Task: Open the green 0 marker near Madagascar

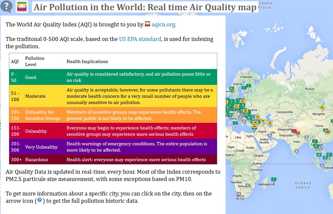Action: [x=273, y=179]
